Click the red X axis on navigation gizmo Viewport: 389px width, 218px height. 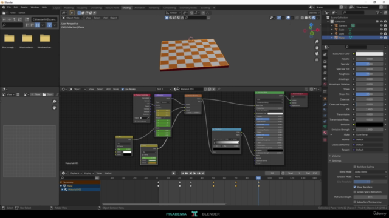pyautogui.click(x=317, y=30)
